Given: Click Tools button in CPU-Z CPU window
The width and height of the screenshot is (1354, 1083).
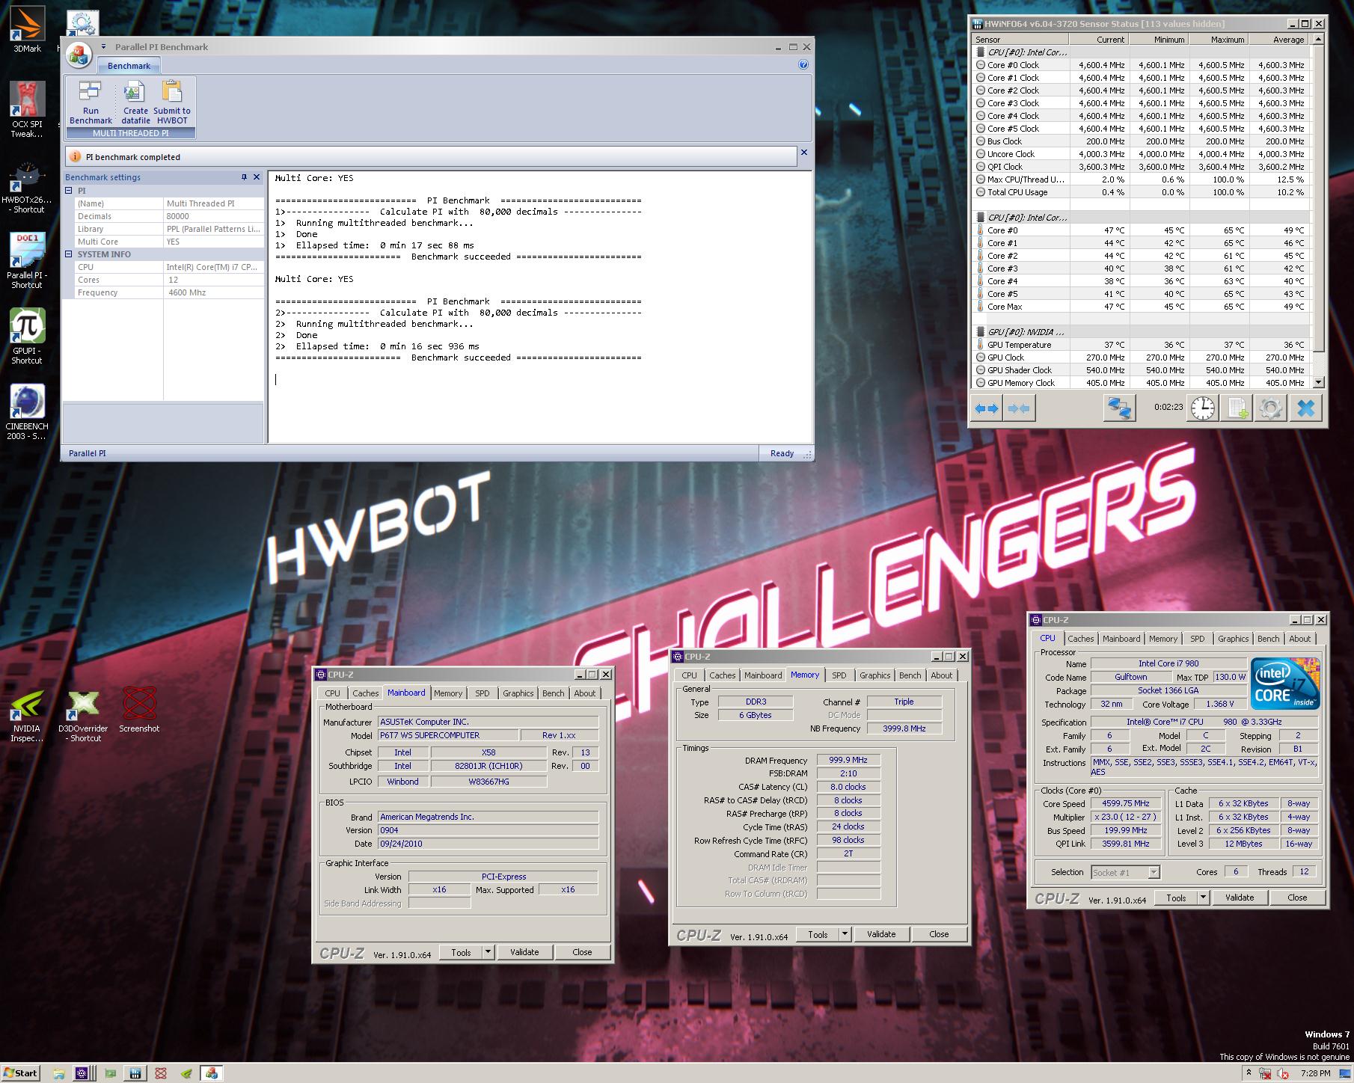Looking at the screenshot, I should (1176, 898).
